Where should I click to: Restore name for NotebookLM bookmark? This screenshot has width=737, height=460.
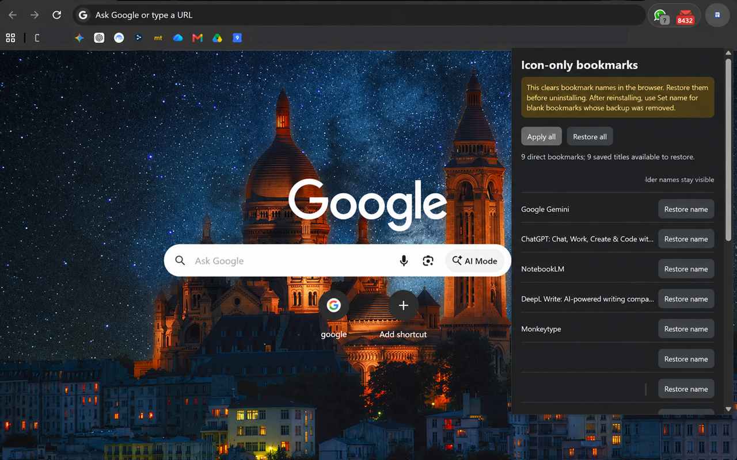click(x=686, y=269)
